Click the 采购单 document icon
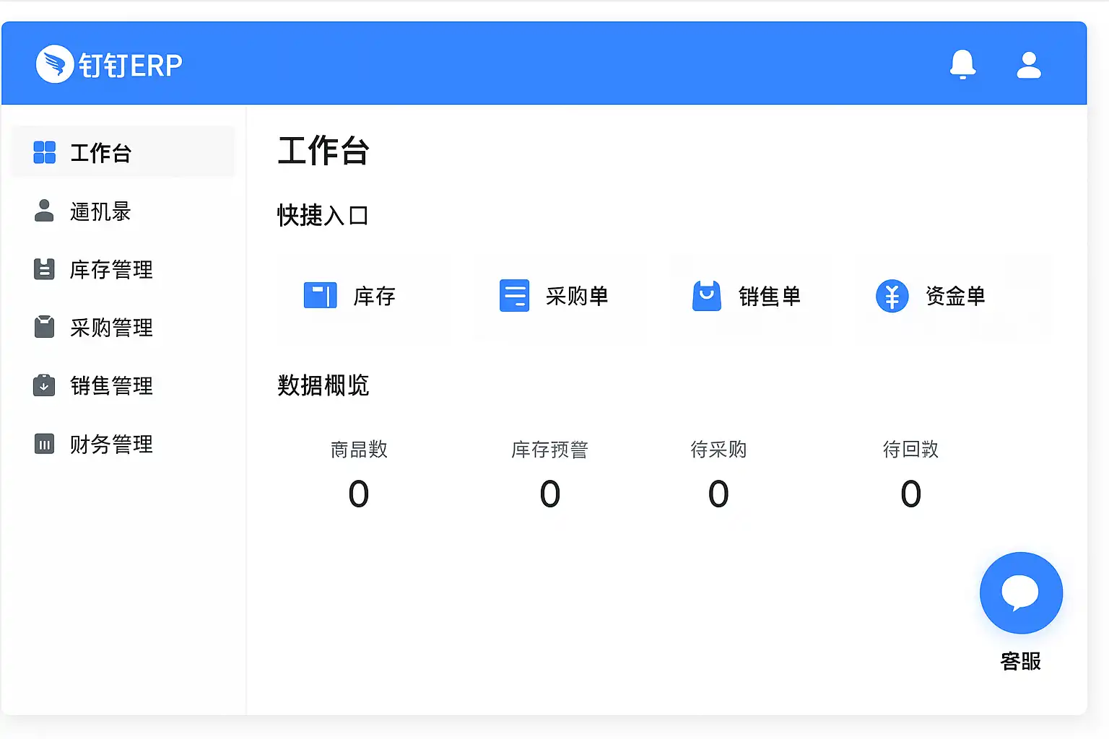The image size is (1109, 739). click(x=514, y=296)
